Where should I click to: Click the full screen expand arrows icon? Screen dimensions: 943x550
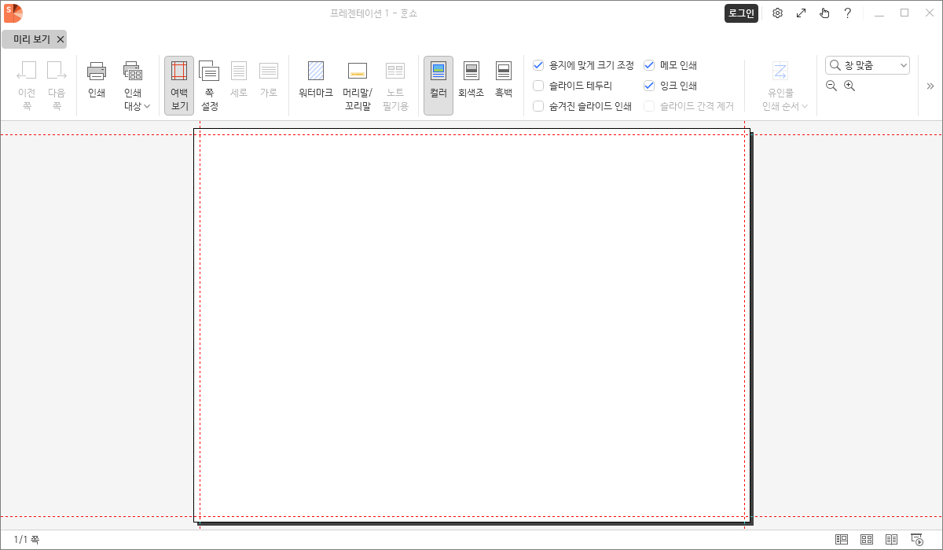[801, 13]
